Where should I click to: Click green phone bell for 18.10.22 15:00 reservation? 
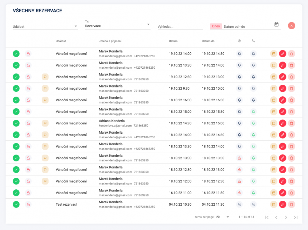[253, 111]
